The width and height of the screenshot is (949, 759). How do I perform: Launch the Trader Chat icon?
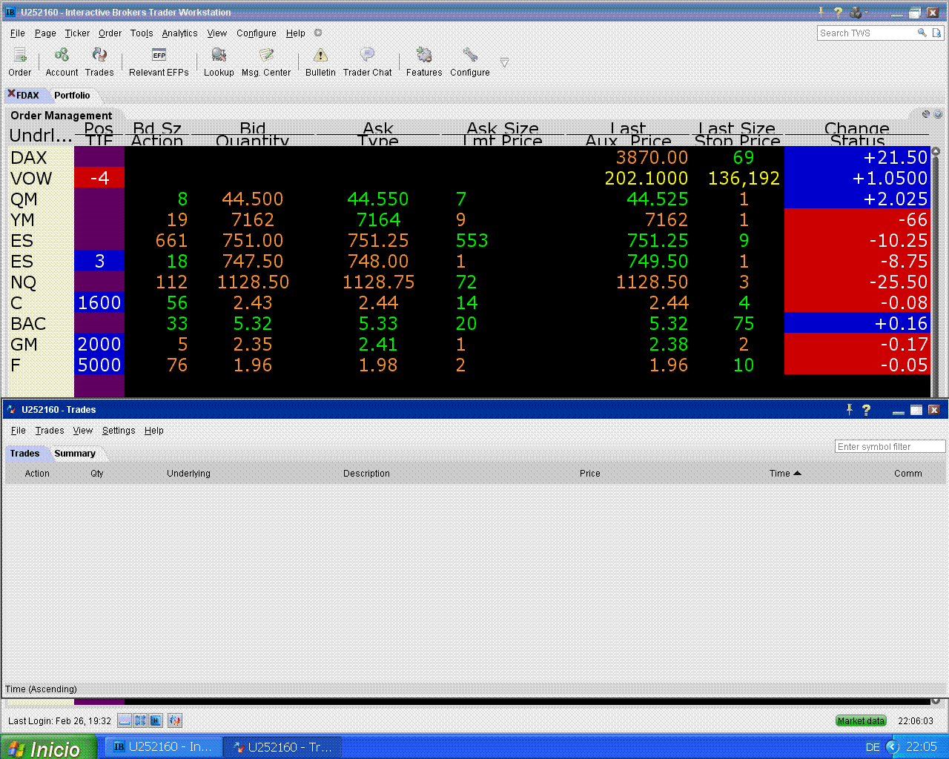coord(367,56)
